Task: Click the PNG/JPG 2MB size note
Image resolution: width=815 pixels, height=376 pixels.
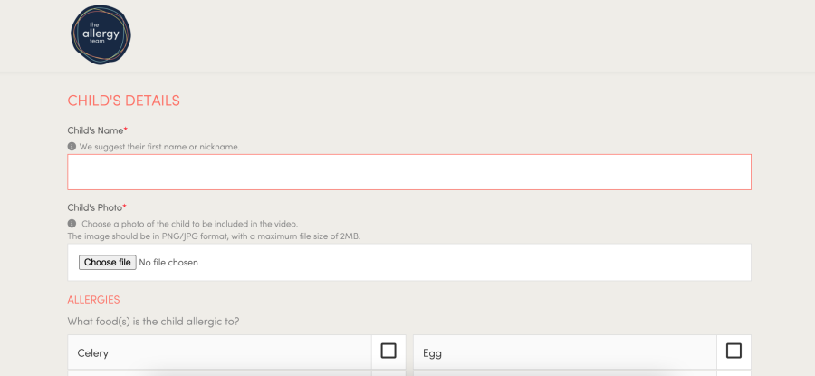Action: [214, 236]
